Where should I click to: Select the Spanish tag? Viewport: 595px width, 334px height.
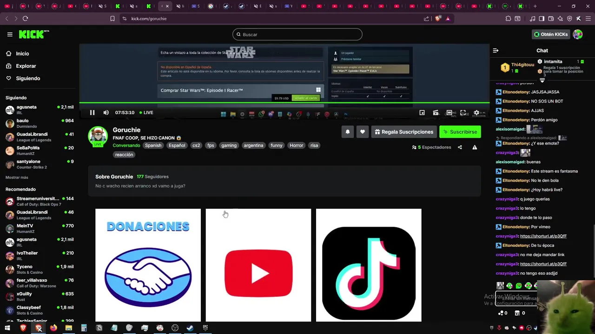(153, 145)
